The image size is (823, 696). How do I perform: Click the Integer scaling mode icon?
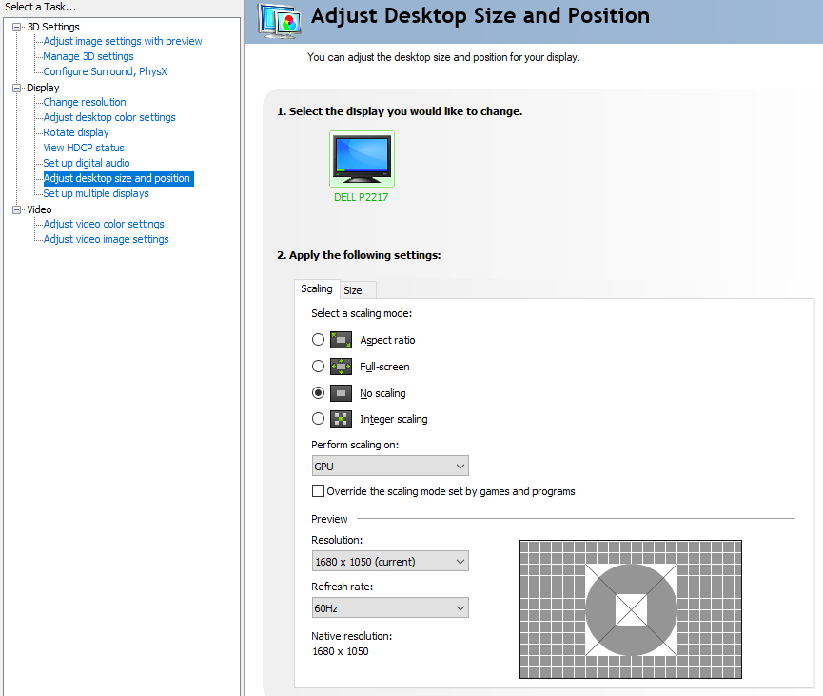tap(341, 419)
